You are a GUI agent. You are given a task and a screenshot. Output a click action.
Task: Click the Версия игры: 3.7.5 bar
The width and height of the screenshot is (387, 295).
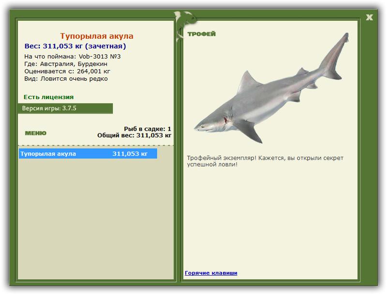coord(65,108)
